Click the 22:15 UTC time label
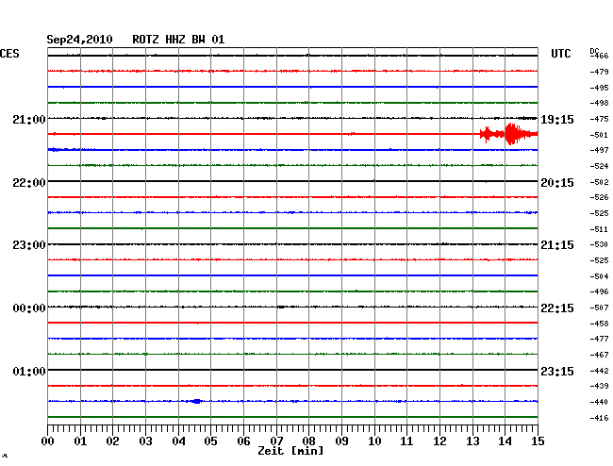Viewport: 613px width, 466px height. tap(557, 308)
